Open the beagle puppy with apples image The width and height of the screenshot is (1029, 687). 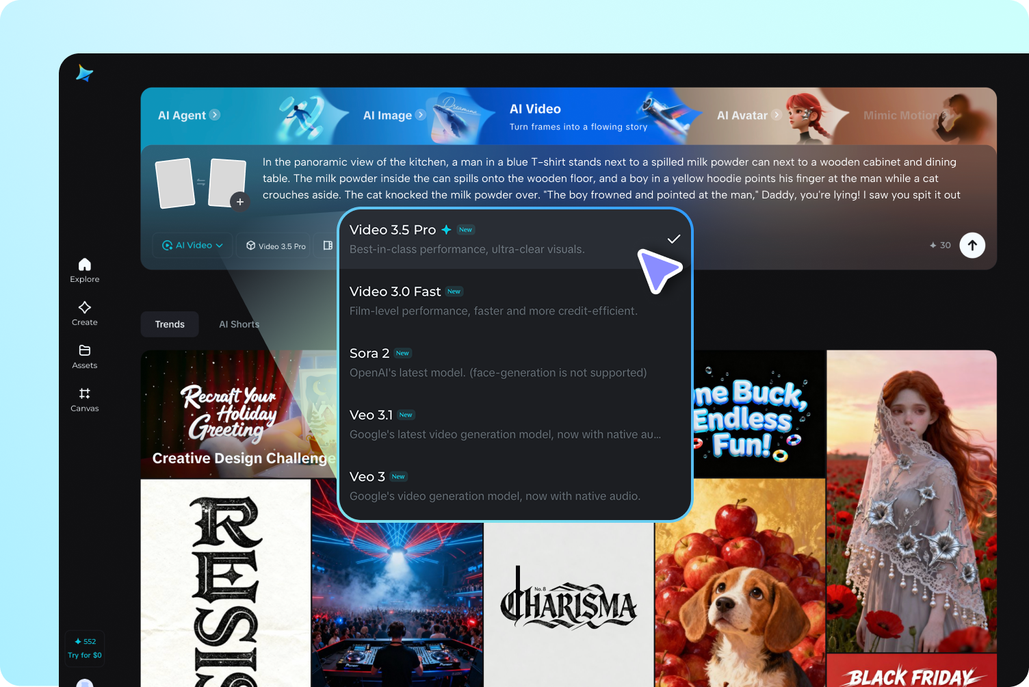point(740,583)
